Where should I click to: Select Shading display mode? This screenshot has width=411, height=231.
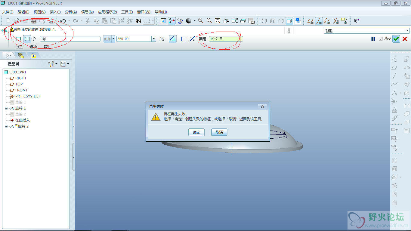click(289, 21)
